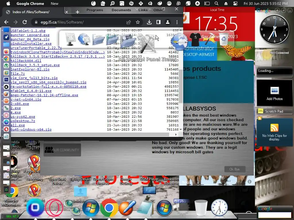This screenshot has width=294, height=220.
Task: Open the Other tab
Action: [158, 10]
